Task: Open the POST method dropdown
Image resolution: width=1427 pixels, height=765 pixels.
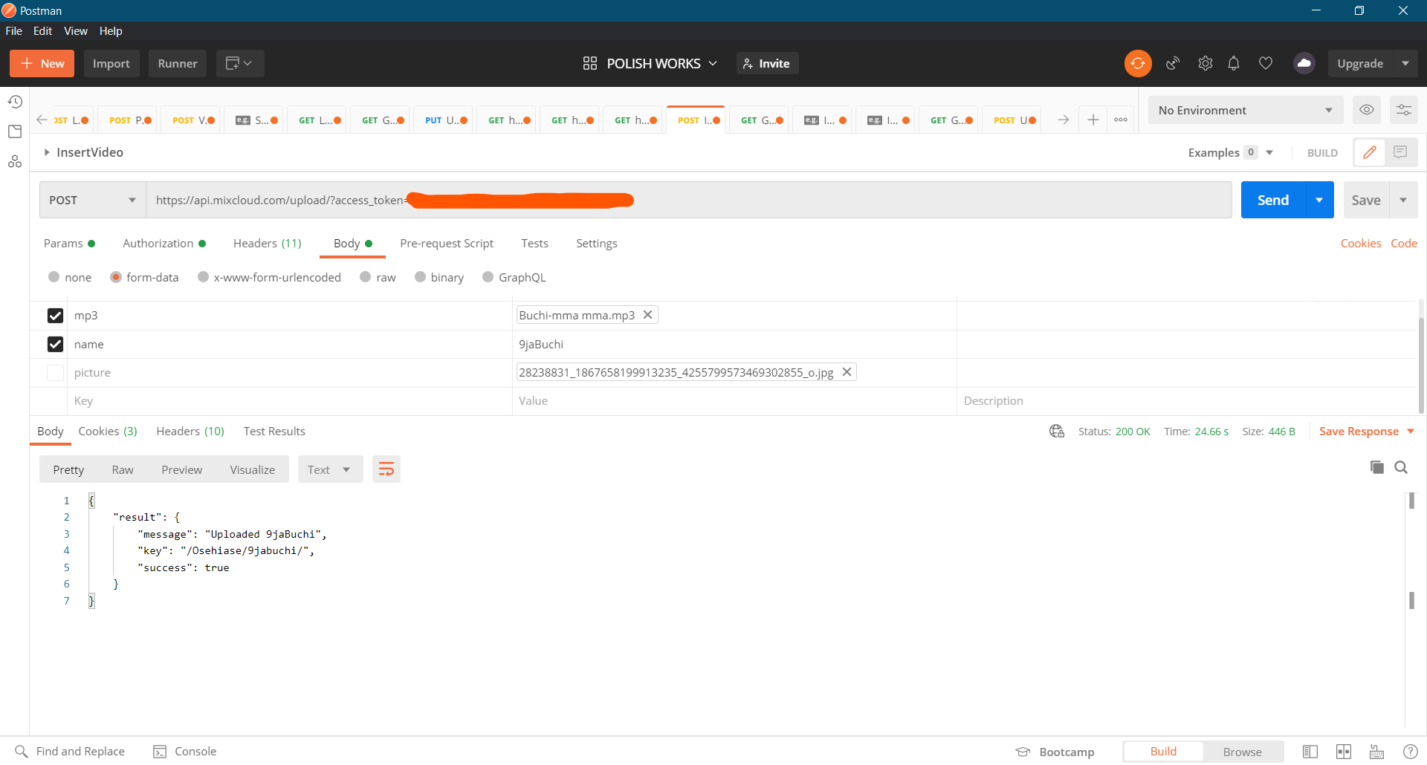Action: 92,200
